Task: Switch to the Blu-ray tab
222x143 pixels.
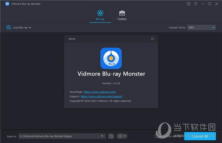Action: pos(100,15)
